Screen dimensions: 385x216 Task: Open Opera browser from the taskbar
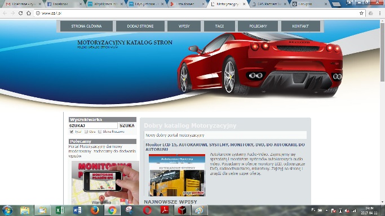click(147, 210)
